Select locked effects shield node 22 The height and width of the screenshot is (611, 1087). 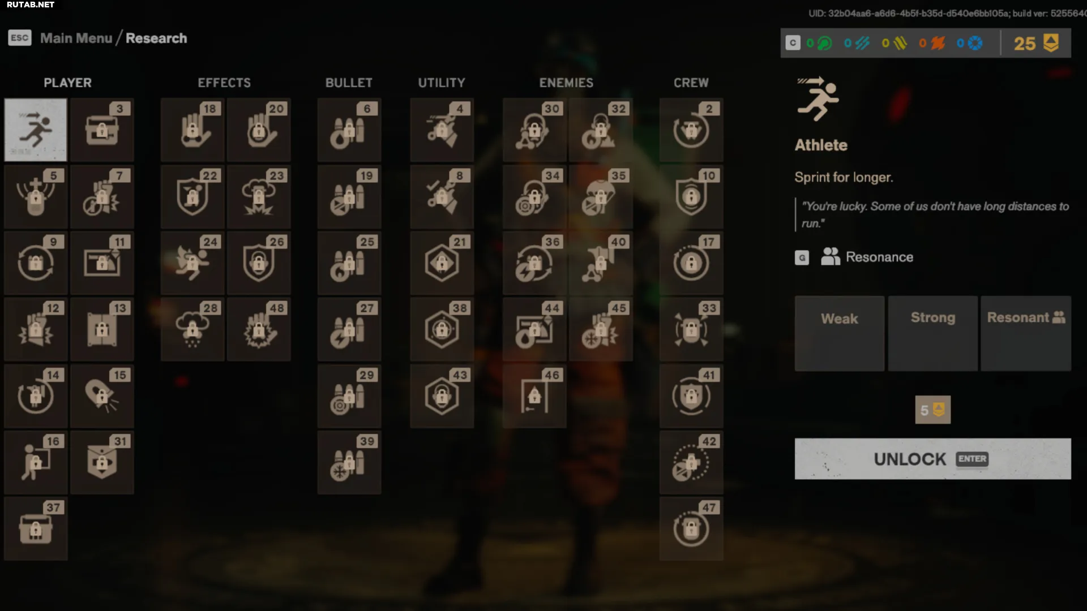point(192,197)
